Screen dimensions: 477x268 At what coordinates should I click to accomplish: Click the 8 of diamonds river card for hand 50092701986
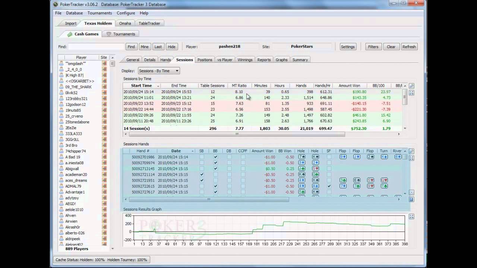tap(398, 157)
